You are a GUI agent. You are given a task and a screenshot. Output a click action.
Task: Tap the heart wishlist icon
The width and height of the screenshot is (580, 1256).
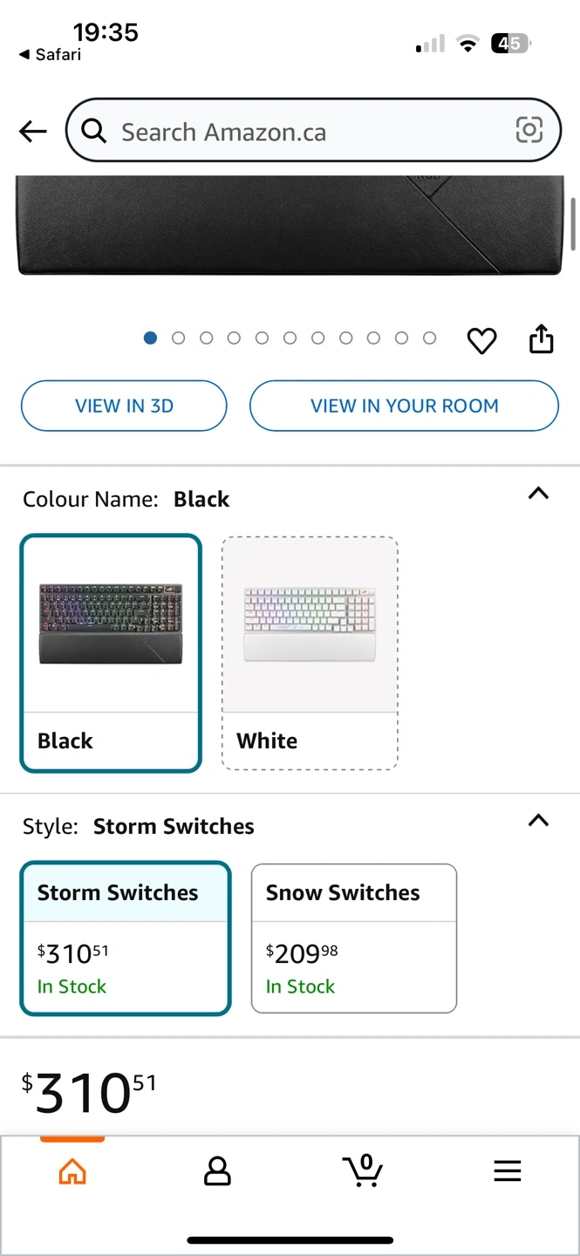tap(481, 340)
